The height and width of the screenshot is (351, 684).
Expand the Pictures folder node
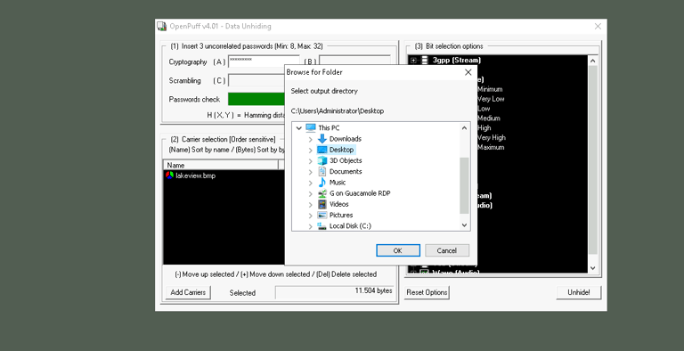pos(310,216)
